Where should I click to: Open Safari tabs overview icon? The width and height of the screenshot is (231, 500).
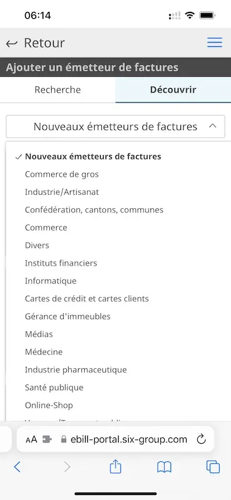pyautogui.click(x=213, y=467)
